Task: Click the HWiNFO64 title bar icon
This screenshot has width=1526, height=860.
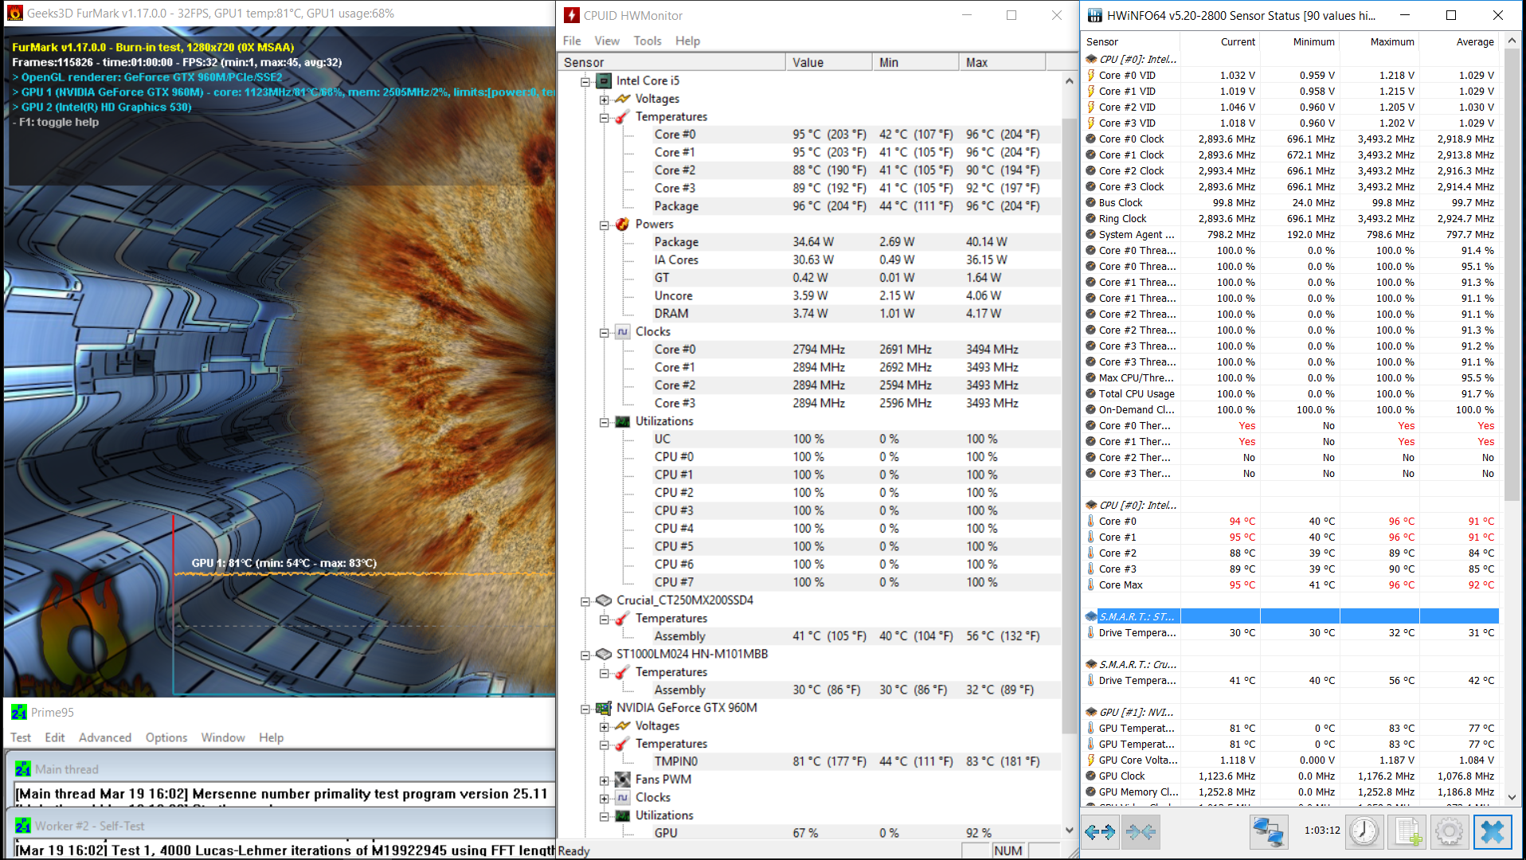Action: [x=1095, y=15]
